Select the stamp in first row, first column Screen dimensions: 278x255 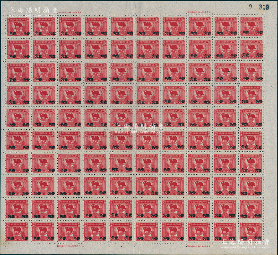pyautogui.click(x=18, y=27)
